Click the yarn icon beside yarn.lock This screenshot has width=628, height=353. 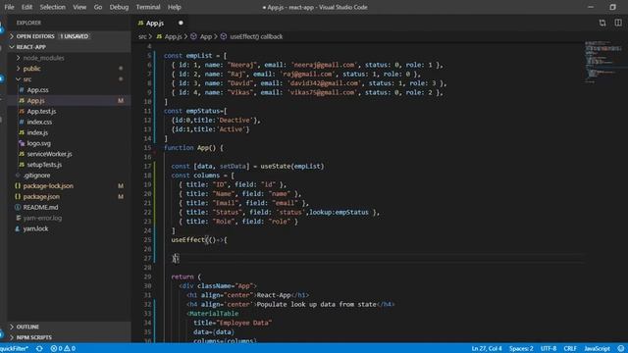coord(18,228)
